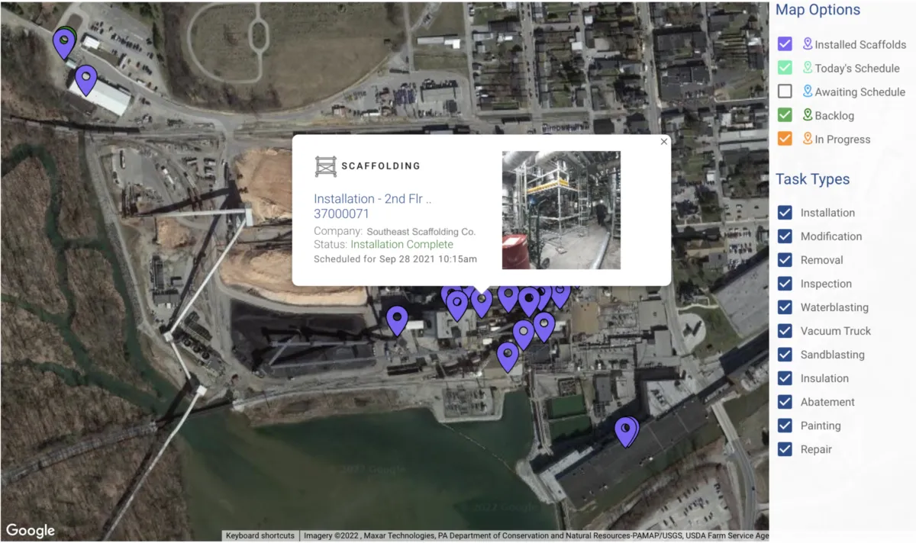This screenshot has width=916, height=543.
Task: Click the purple Installed Scaffolds legend pin icon
Action: click(808, 44)
